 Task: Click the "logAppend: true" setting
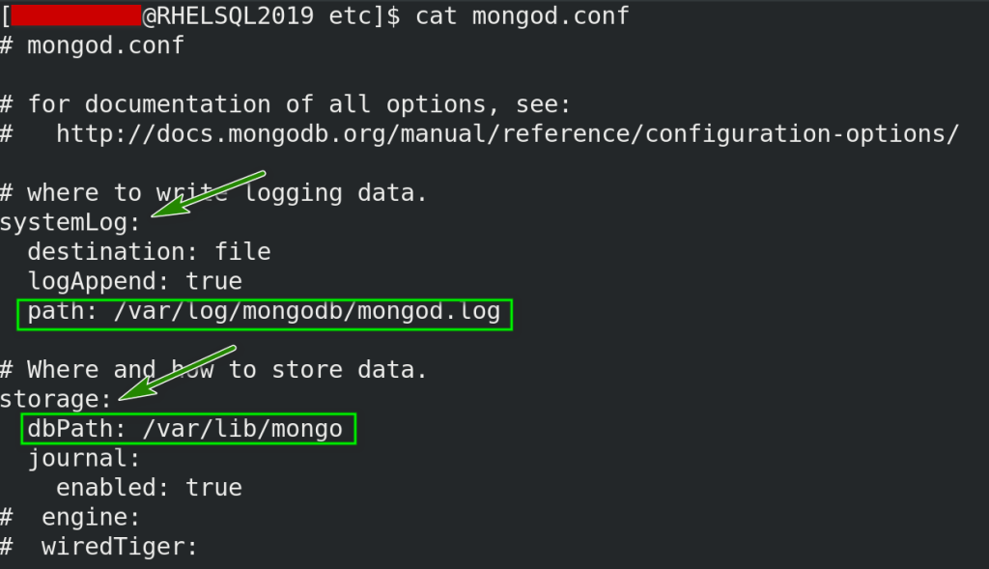tap(134, 281)
